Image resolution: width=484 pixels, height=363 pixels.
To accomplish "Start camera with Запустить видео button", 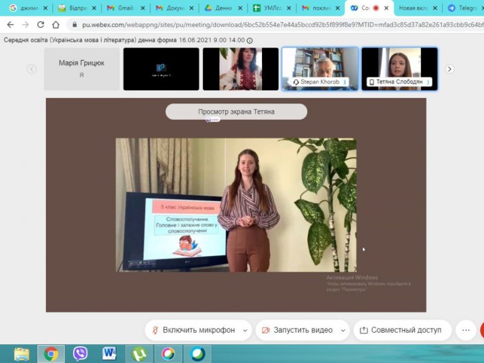I will tap(296, 330).
